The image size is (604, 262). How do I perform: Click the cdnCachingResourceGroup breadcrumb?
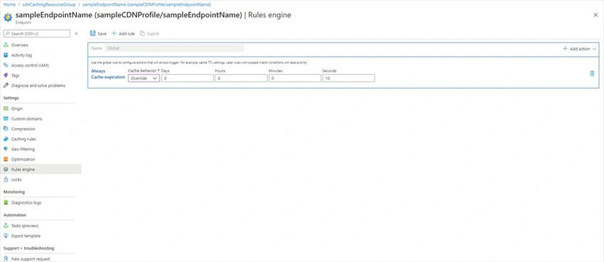tap(49, 5)
